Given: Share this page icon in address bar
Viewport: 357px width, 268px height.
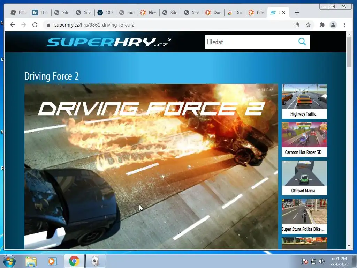Looking at the screenshot, I should [x=297, y=25].
